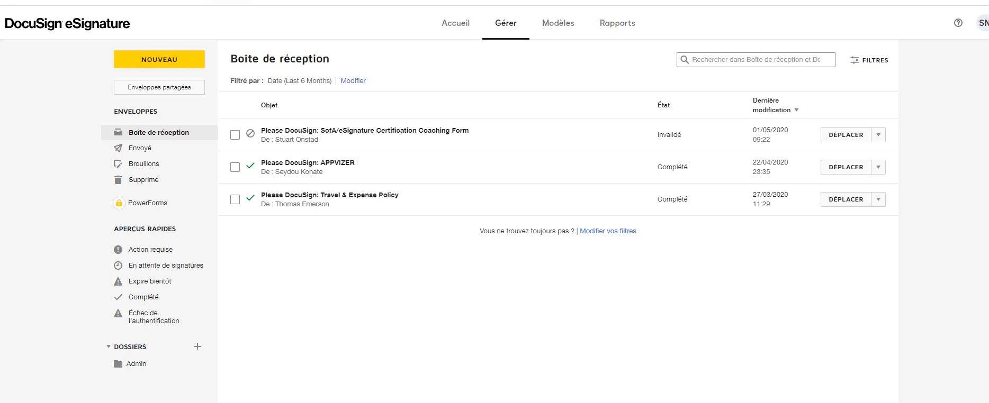Open Déplacer dropdown arrow for SofA/eSignature row

tap(878, 135)
